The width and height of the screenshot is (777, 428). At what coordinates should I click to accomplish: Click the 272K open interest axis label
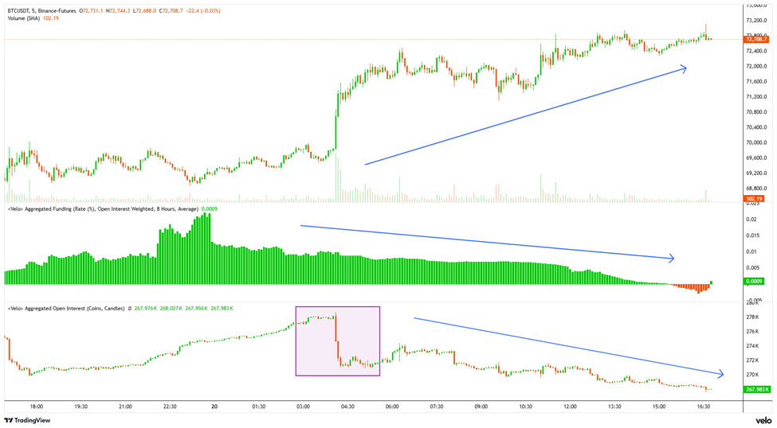752,360
